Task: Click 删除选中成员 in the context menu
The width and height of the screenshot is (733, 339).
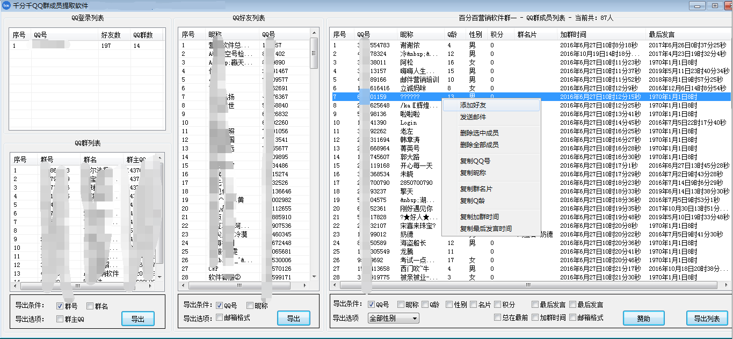Action: [479, 133]
